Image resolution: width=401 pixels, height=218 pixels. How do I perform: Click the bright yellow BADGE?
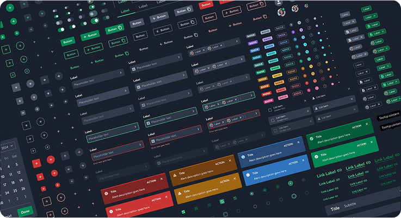(277, 76)
